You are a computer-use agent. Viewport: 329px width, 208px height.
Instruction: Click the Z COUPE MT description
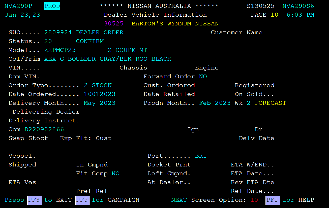point(128,50)
